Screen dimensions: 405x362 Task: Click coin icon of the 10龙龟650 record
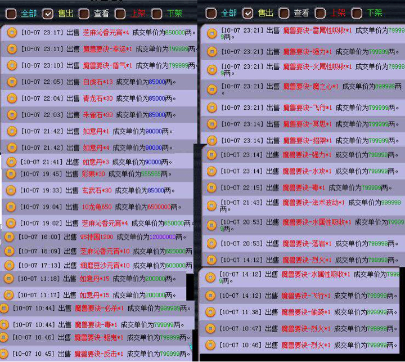[x=11, y=207]
